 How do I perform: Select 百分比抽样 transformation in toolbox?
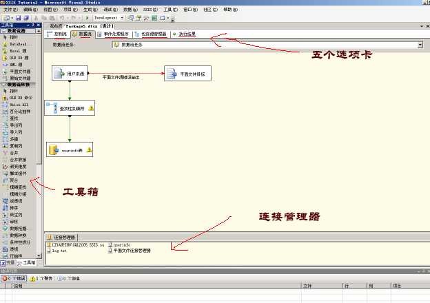click(x=17, y=112)
